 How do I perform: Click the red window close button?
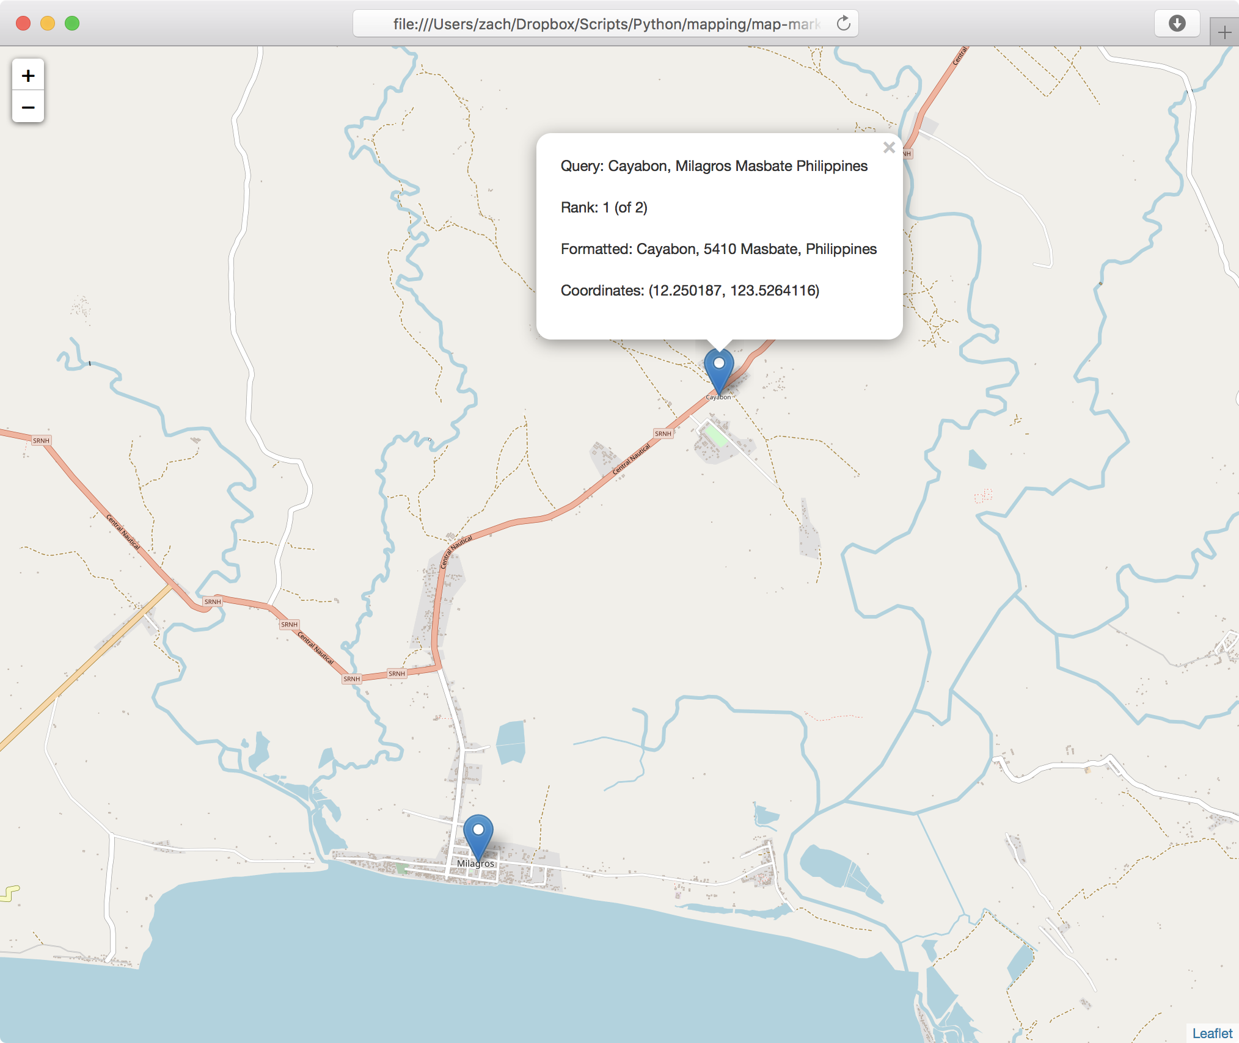(23, 24)
